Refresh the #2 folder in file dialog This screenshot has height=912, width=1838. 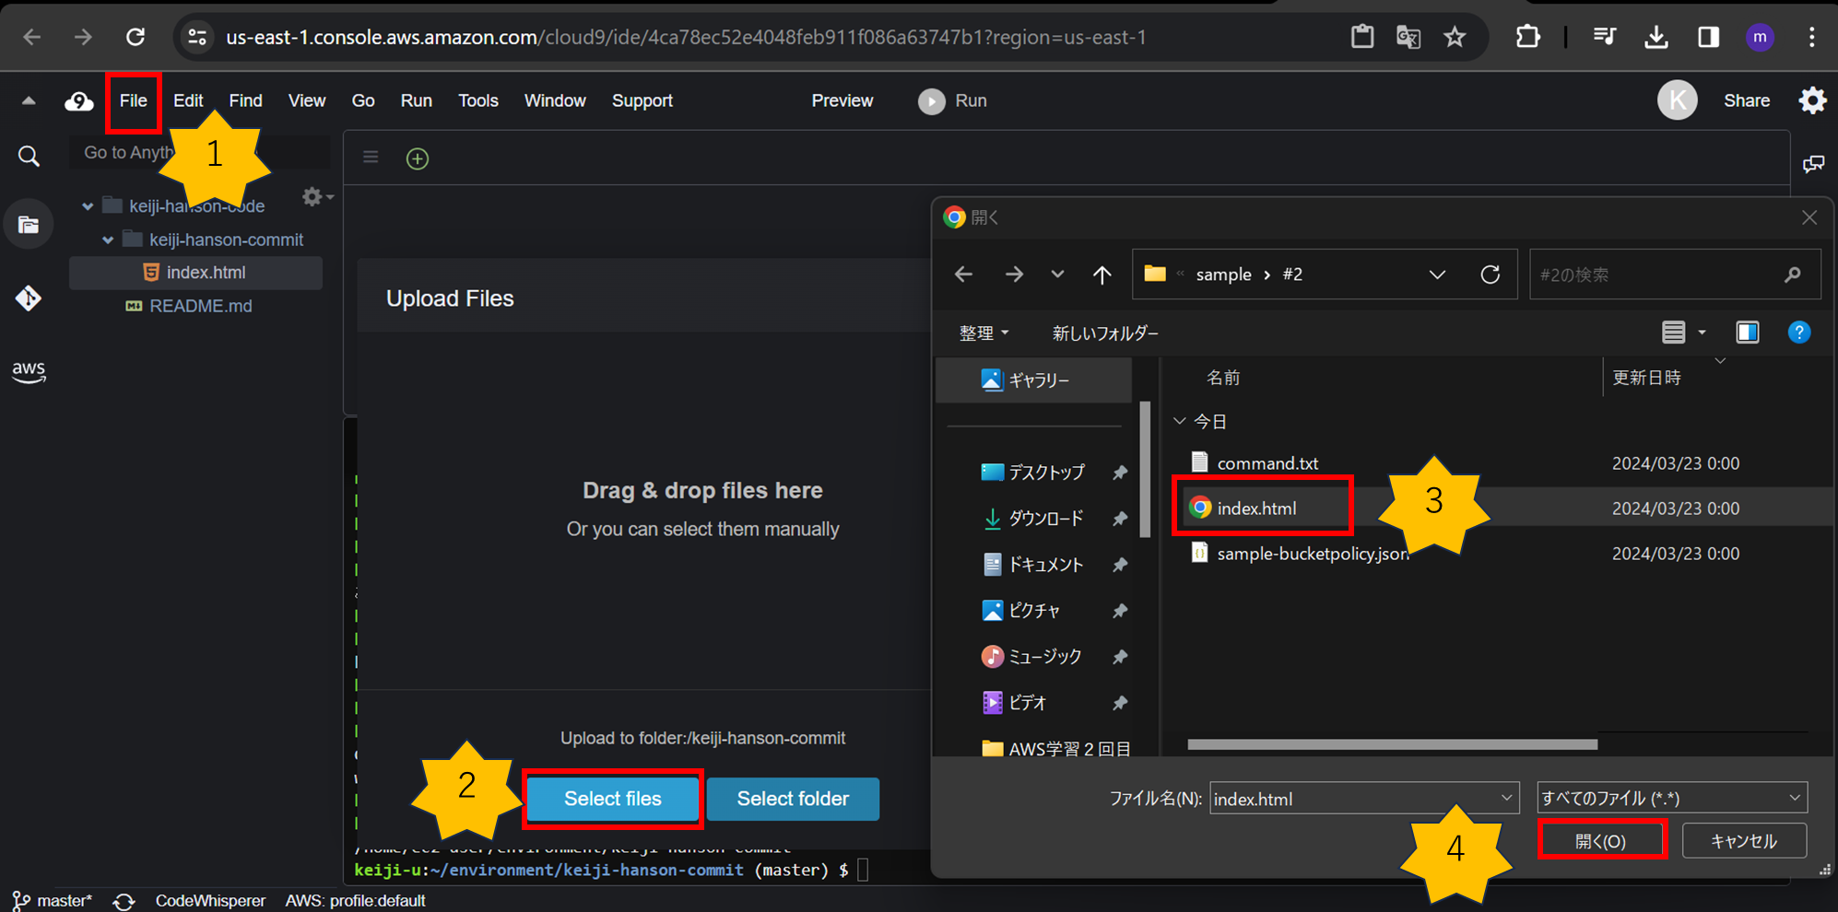[1490, 275]
